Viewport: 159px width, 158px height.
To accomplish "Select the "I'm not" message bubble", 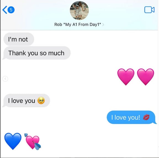I will coord(19,39).
